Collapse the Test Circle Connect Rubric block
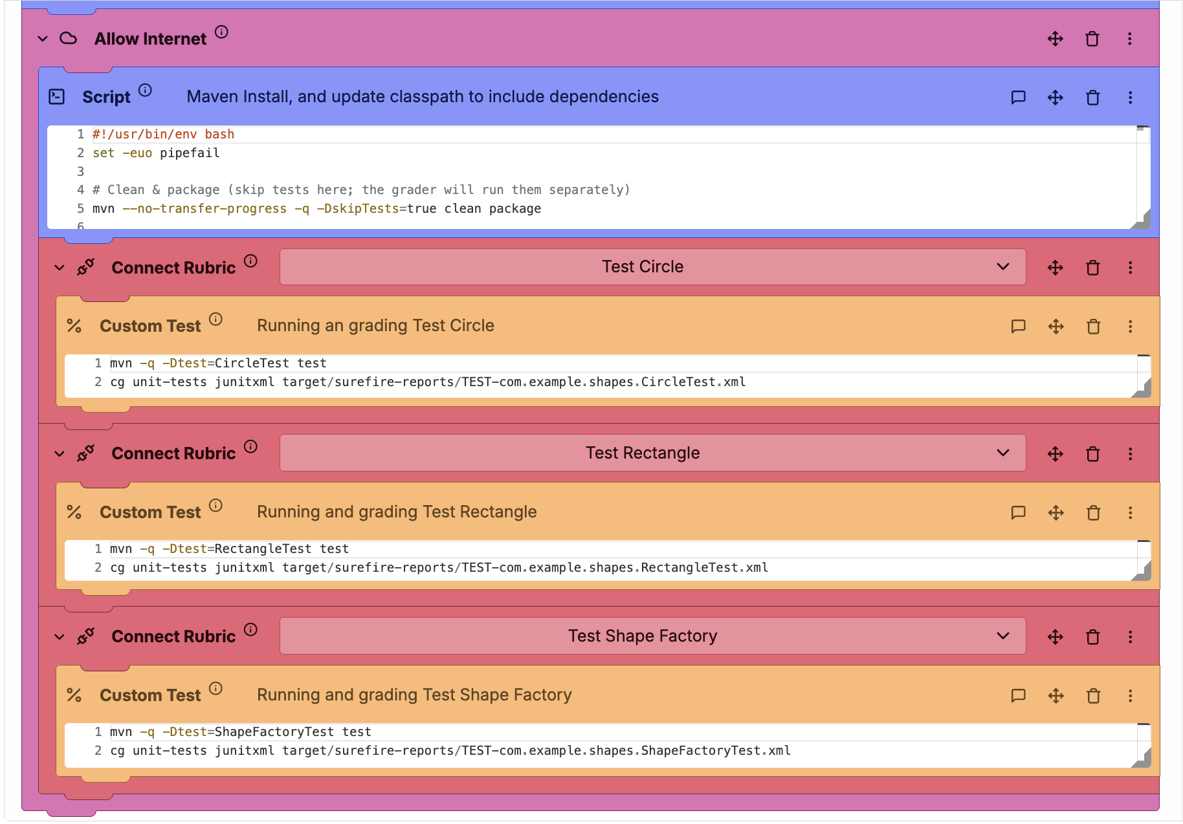Viewport: 1183px width, 824px height. coord(60,268)
